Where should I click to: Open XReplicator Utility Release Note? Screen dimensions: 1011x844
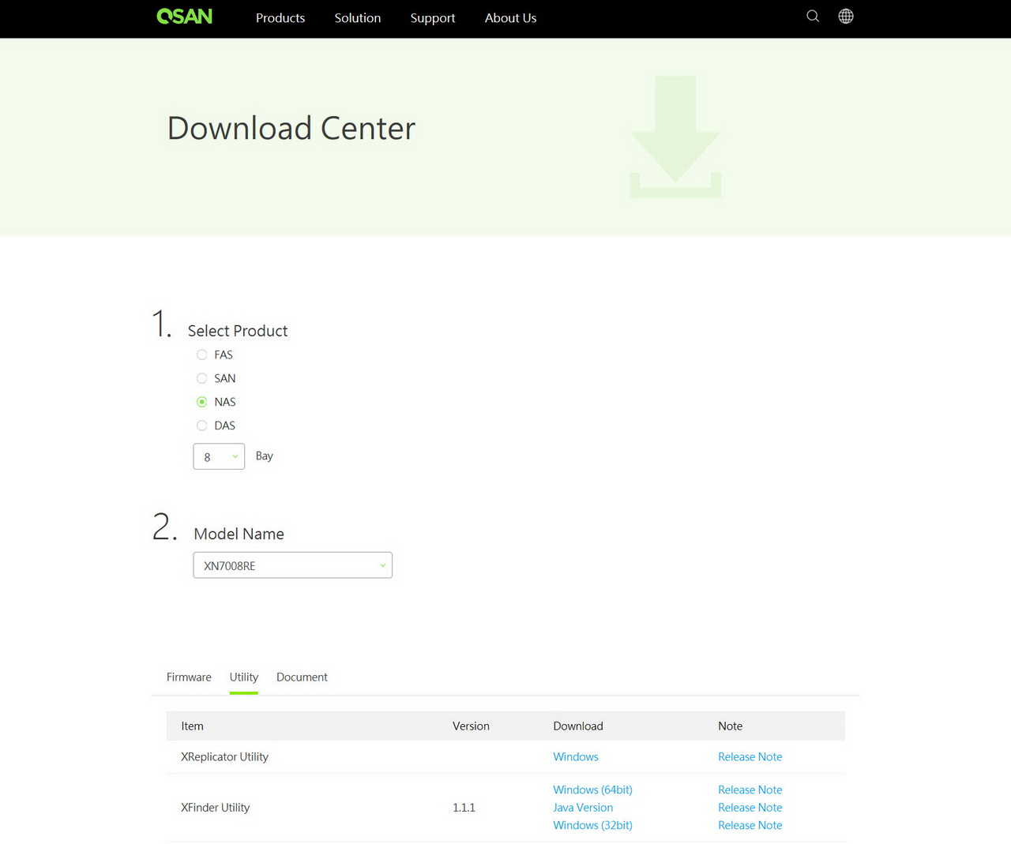click(750, 757)
